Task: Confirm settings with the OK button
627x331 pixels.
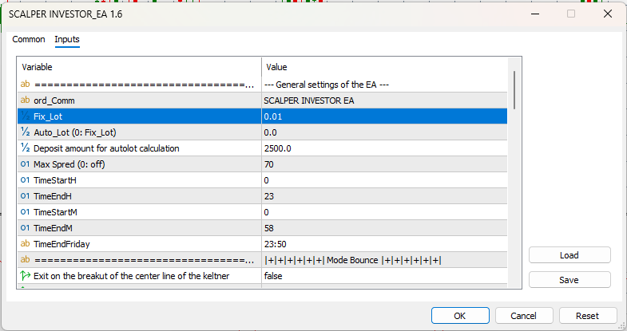Action: click(460, 315)
